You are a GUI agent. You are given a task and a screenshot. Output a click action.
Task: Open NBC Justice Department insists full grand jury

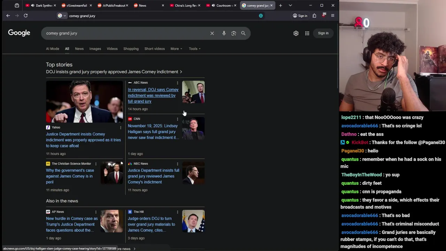[153, 176]
